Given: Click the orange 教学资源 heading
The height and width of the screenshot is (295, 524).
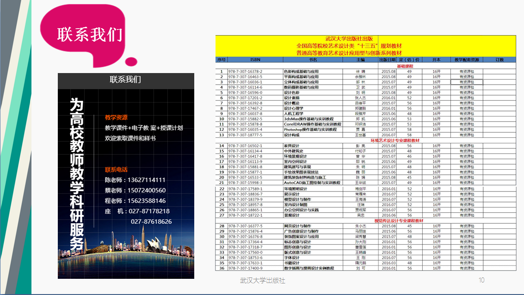Looking at the screenshot, I should click(x=116, y=117).
